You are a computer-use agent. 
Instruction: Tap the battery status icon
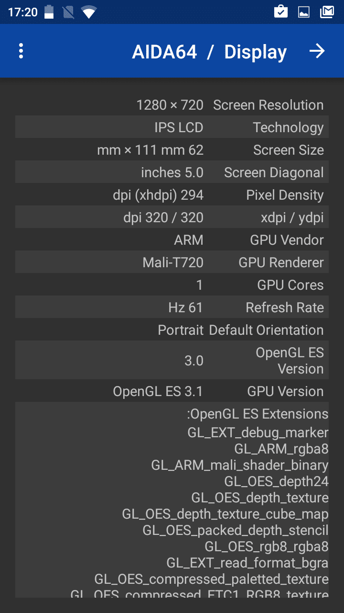pos(49,12)
